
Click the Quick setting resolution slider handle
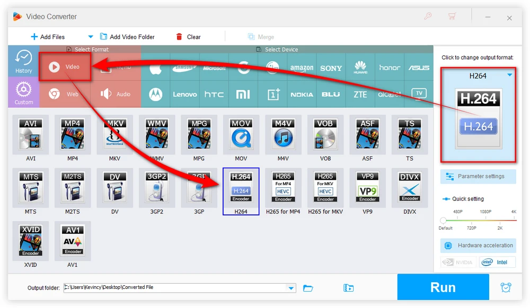(443, 221)
